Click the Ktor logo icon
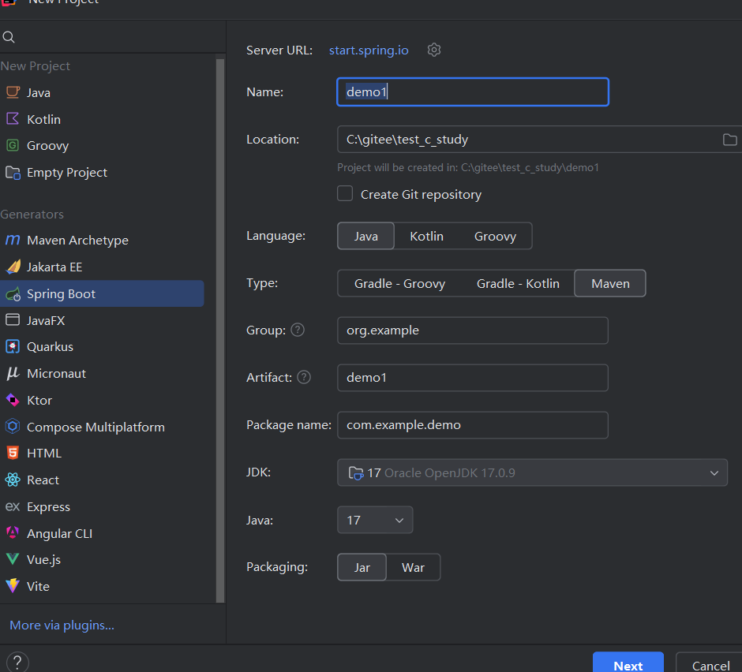This screenshot has height=672, width=742. 13,400
